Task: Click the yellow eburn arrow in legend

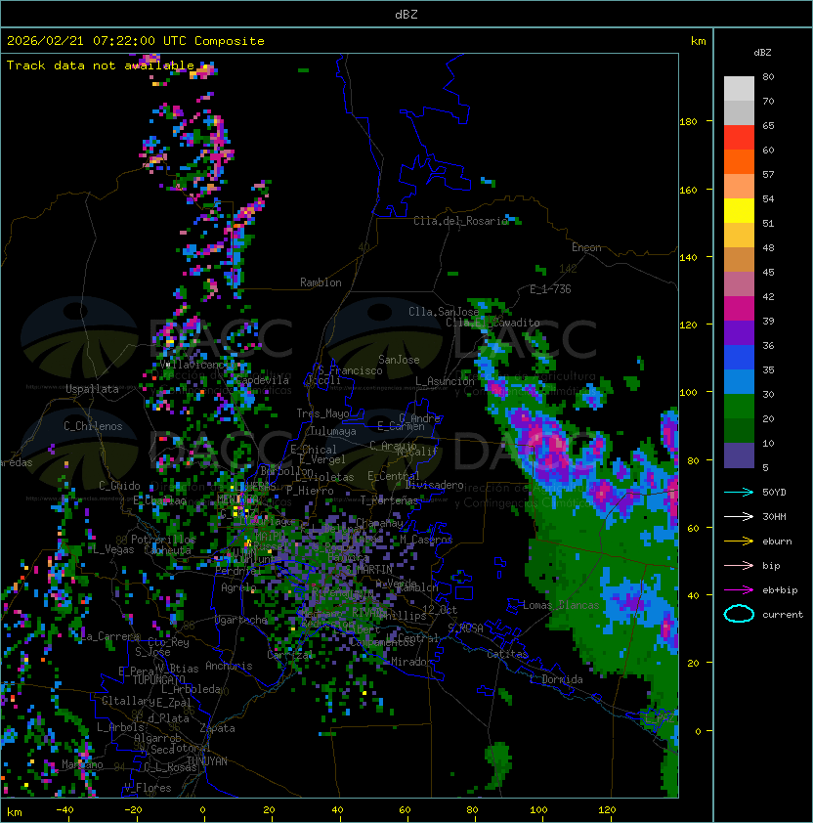Action: (x=739, y=541)
